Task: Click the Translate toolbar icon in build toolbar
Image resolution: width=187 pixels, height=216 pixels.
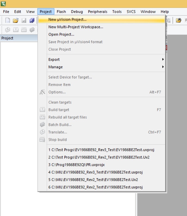Action: pyautogui.click(x=7, y=30)
